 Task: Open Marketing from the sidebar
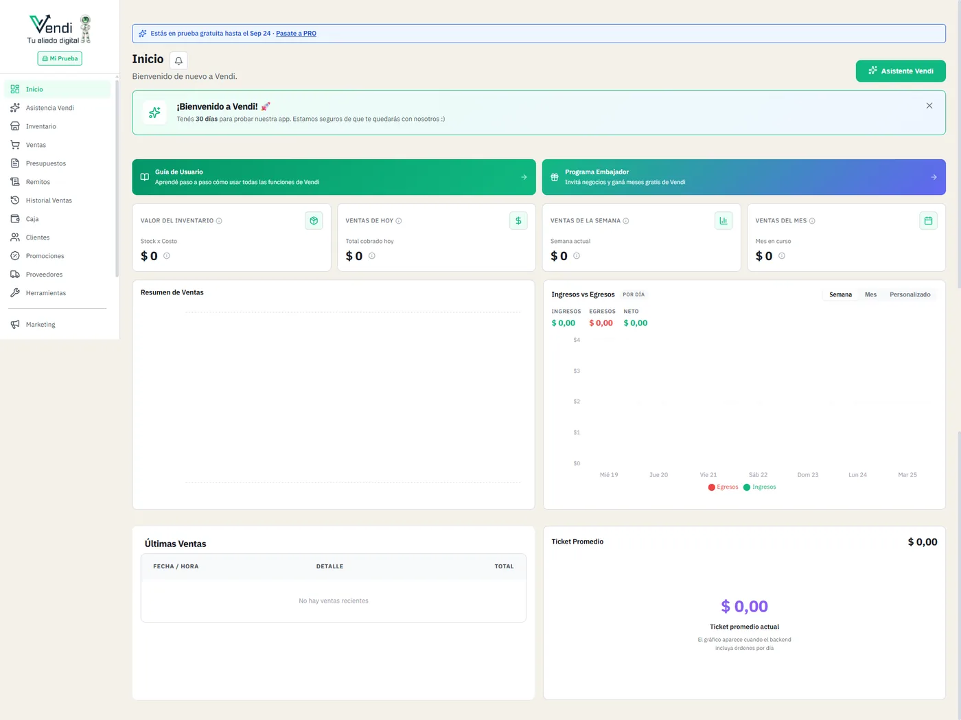58,325
